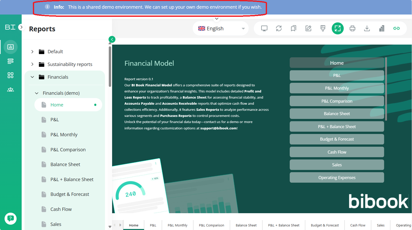Click the P&L Comparison button on report canvas
Image resolution: width=412 pixels, height=230 pixels.
pyautogui.click(x=337, y=101)
